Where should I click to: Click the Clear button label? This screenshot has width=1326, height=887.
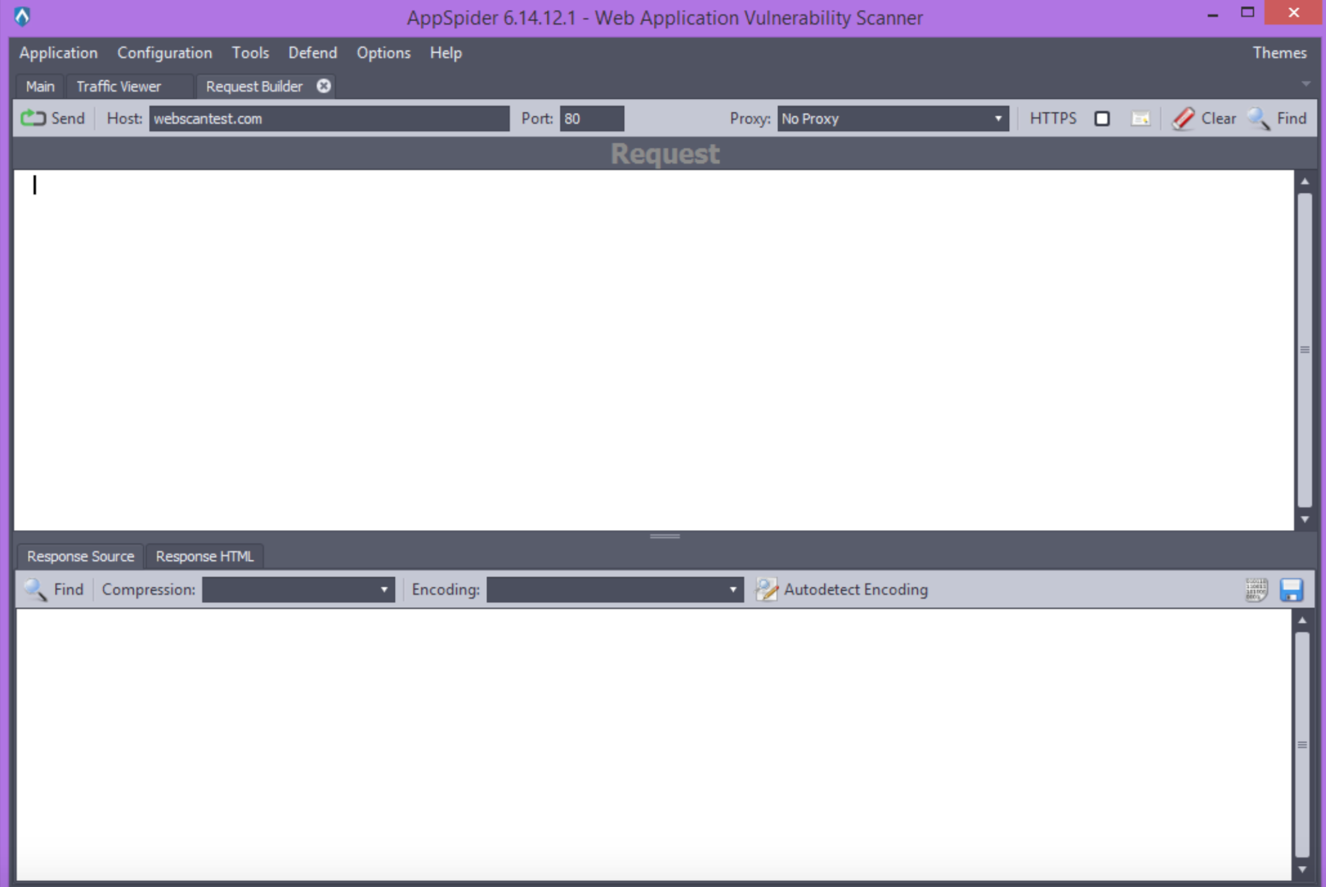[x=1218, y=118]
